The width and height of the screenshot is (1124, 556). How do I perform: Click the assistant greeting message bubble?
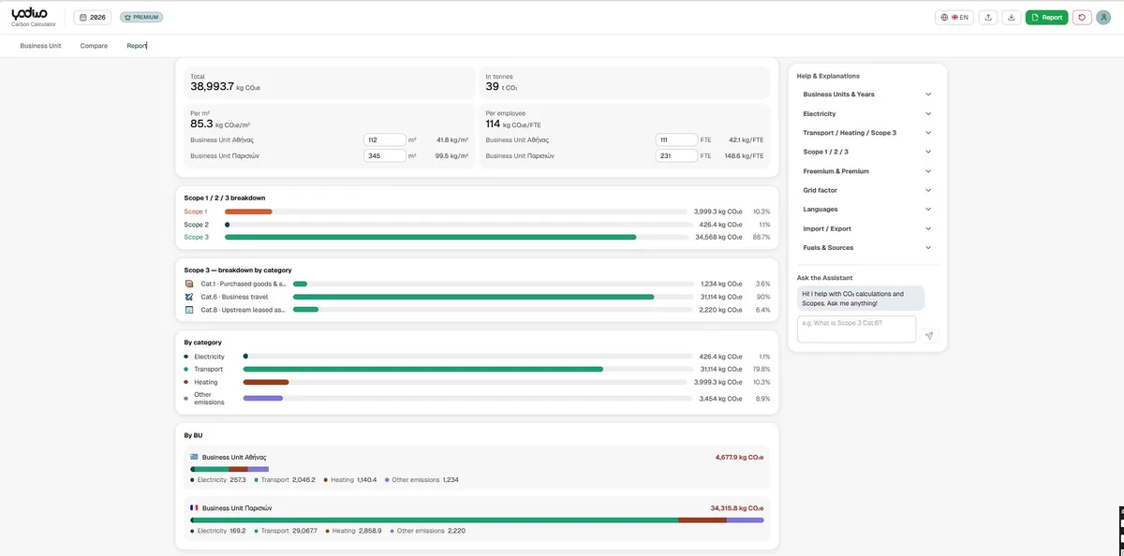coord(861,298)
